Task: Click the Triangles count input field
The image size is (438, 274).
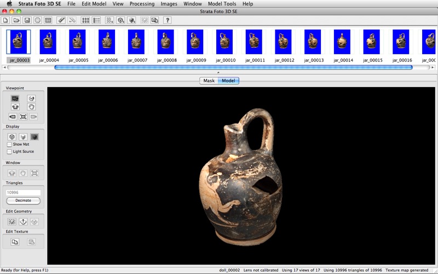Action: point(23,193)
